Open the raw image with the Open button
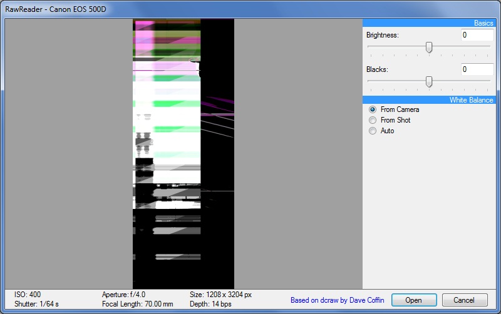The image size is (501, 314). 414,300
